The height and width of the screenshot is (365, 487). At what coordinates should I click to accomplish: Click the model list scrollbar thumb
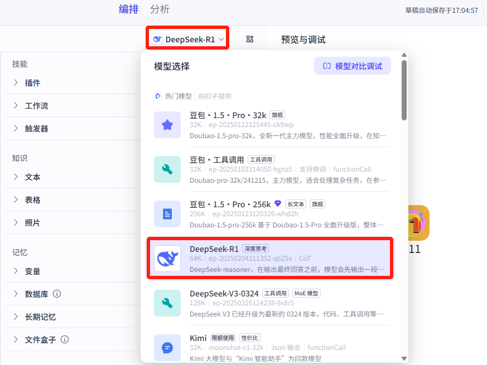tap(404, 90)
